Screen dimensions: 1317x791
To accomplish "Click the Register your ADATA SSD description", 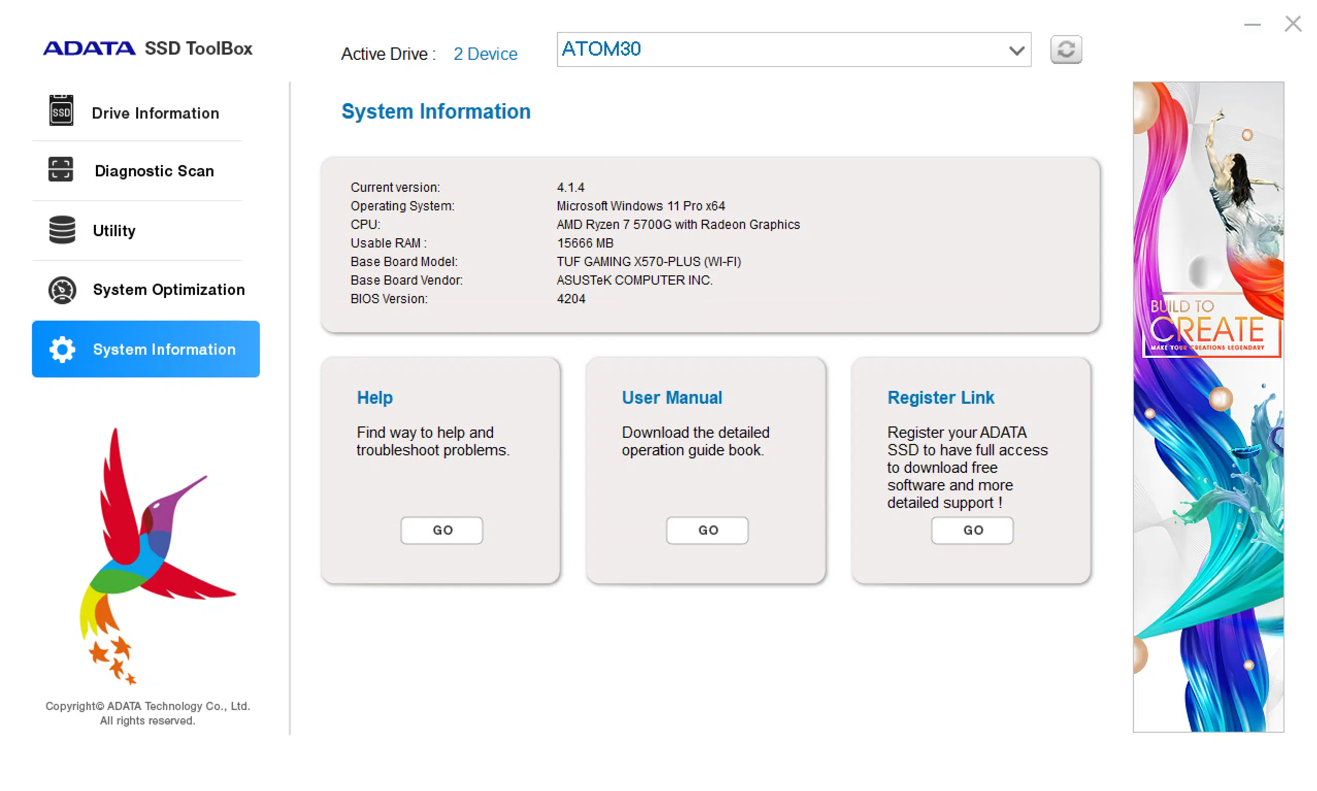I will pos(967,468).
